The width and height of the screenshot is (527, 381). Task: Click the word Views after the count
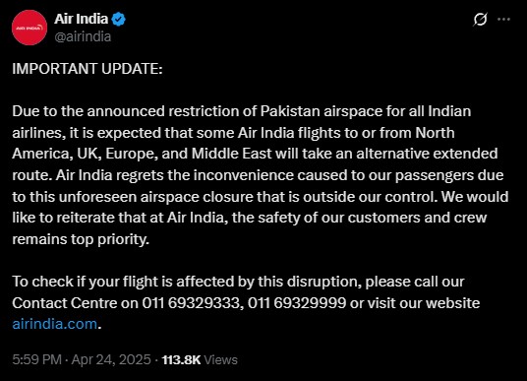click(221, 360)
